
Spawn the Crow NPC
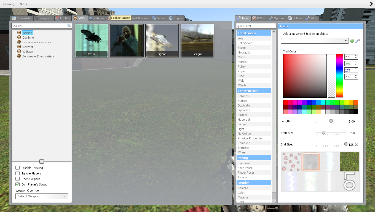pos(92,41)
